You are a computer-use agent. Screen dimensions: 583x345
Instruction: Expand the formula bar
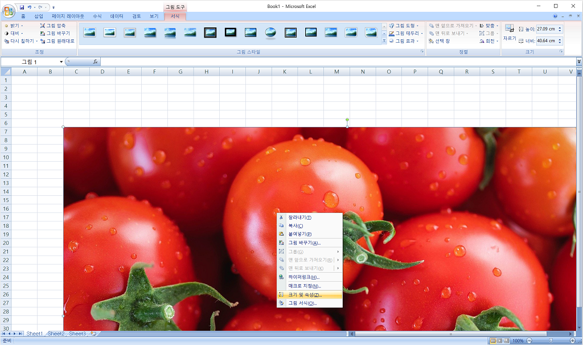[x=579, y=61]
